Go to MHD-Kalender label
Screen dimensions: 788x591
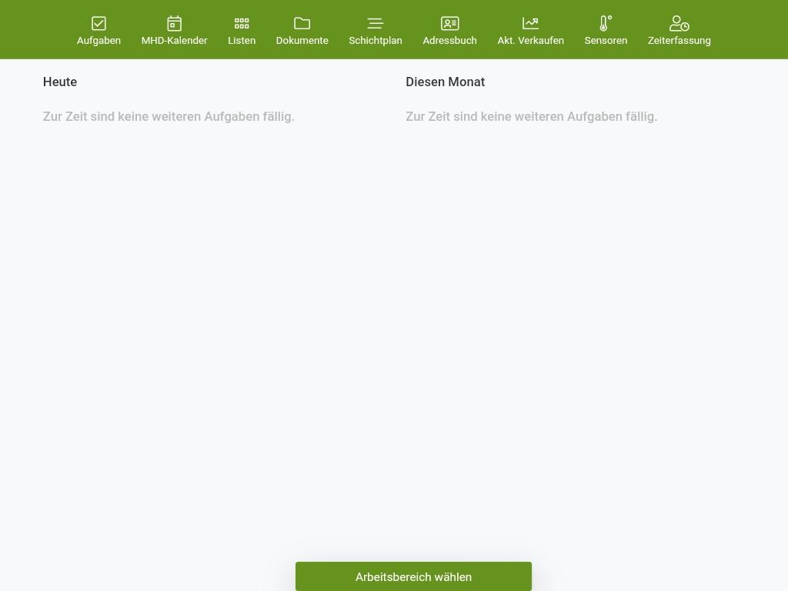(x=175, y=41)
